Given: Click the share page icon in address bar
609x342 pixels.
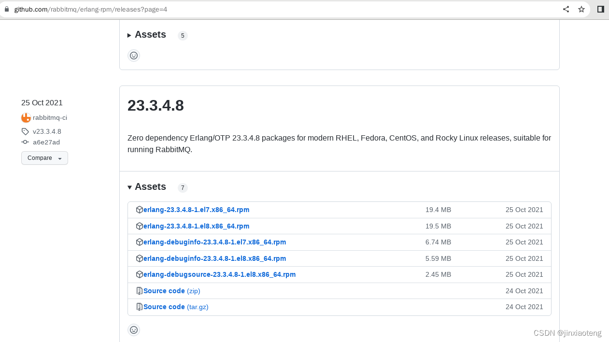Looking at the screenshot, I should pyautogui.click(x=566, y=9).
